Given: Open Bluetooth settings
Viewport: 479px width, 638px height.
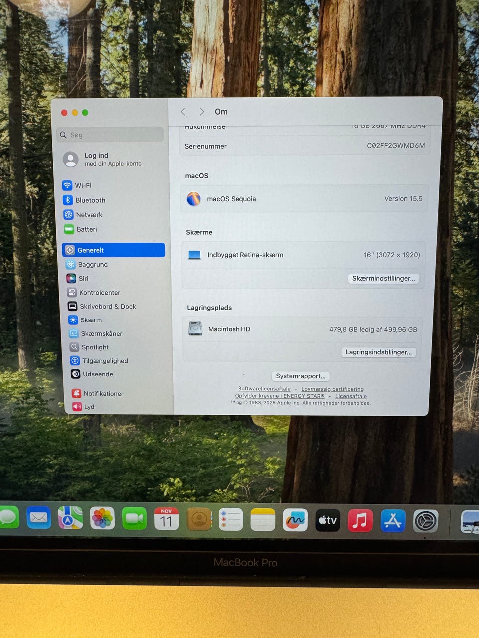Looking at the screenshot, I should coord(84,200).
